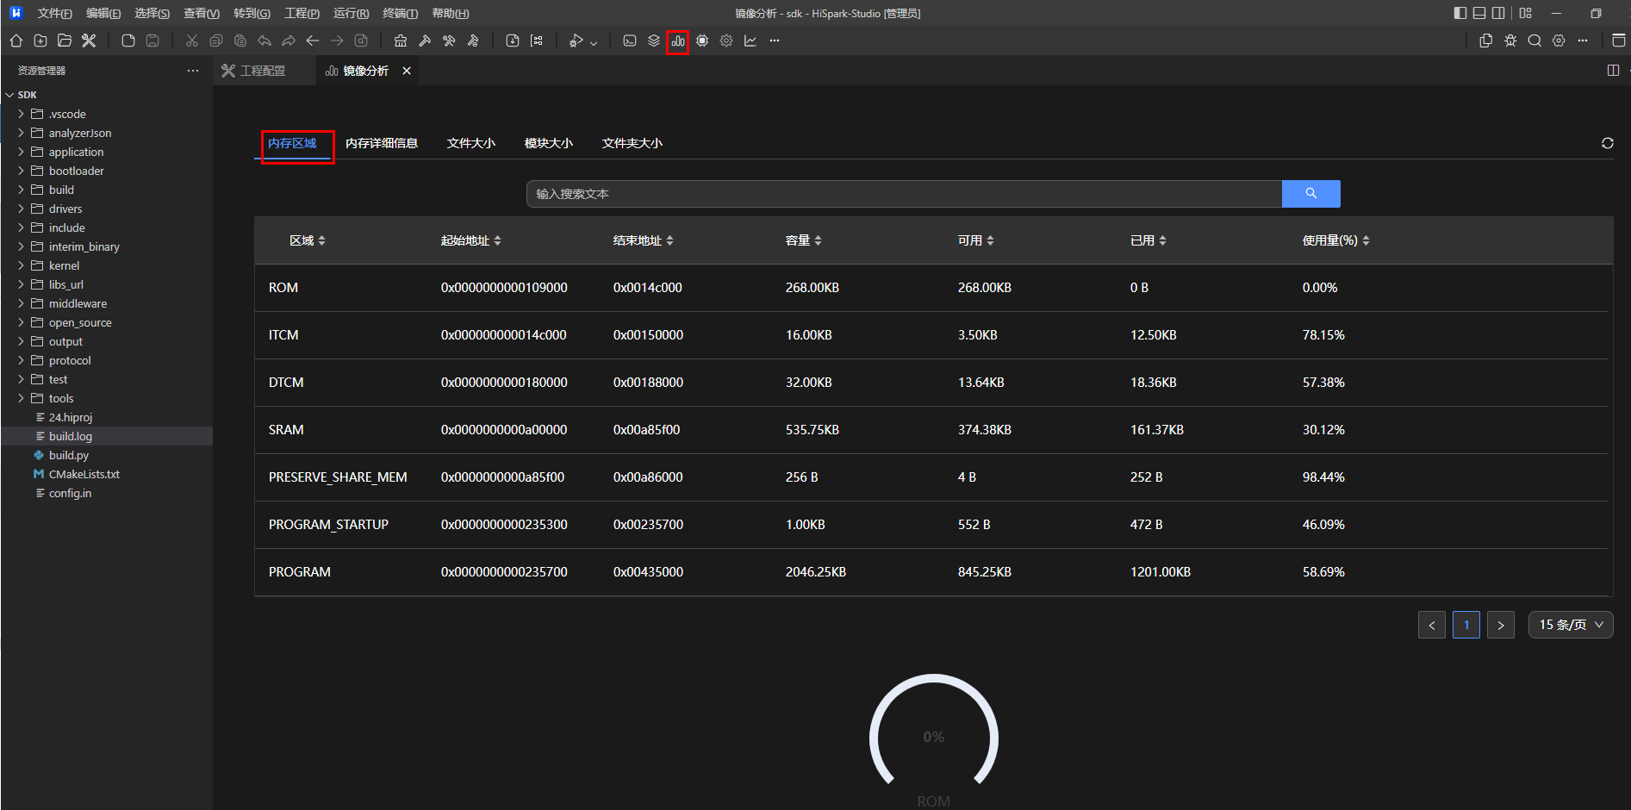Open the 资源管理器 more actions menu
The image size is (1631, 810).
click(x=193, y=71)
